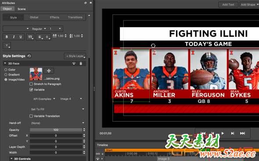Image resolution: width=259 pixels, height=161 pixels.
Task: Click the Opacity stepper arrows
Action: (84, 130)
